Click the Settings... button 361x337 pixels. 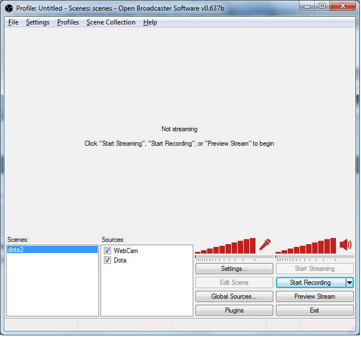(x=234, y=269)
